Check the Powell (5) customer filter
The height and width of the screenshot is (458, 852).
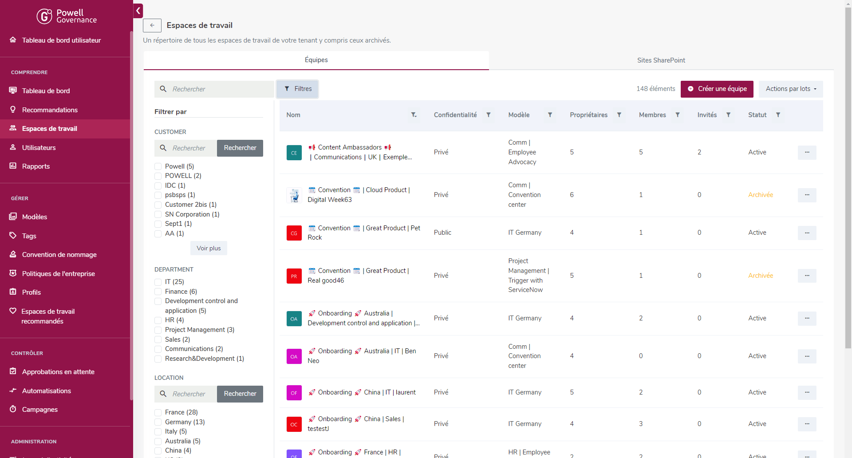(158, 166)
